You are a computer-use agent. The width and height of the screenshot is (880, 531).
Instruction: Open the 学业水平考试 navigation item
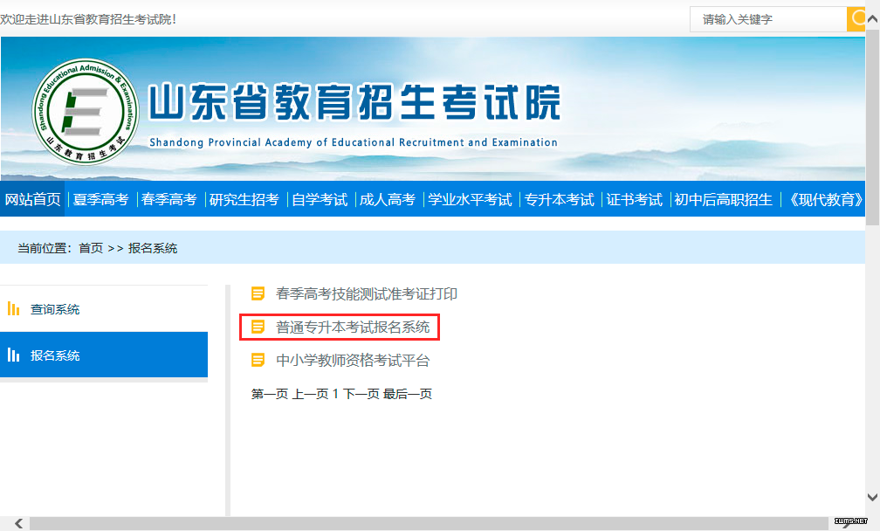471,199
